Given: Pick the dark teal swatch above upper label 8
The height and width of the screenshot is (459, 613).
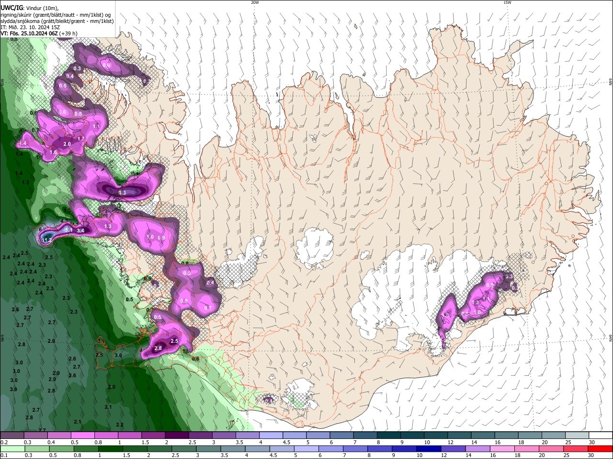Looking at the screenshot, I should (388, 435).
